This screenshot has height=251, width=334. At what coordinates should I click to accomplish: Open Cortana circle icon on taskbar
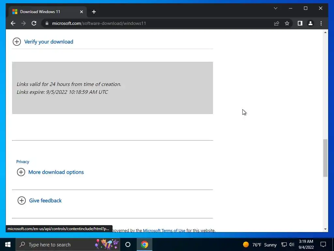(128, 244)
